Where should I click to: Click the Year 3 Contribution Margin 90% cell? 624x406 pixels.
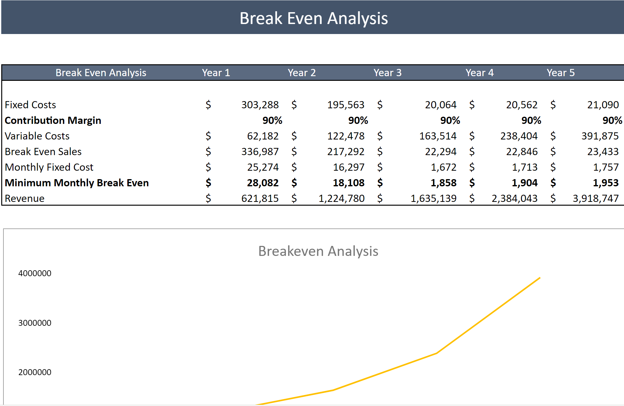pos(450,120)
